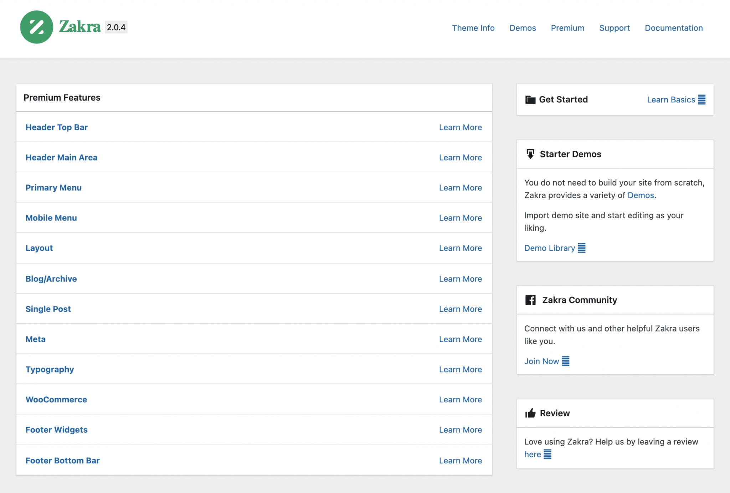
Task: Click the Facebook icon for Zakra Community
Action: coord(531,300)
